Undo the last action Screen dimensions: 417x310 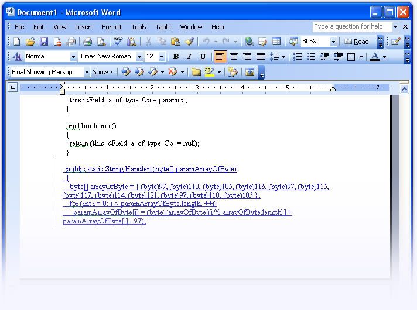click(206, 42)
